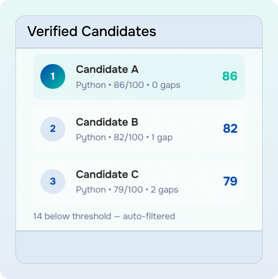Click the rank 3 circle badge

53,181
